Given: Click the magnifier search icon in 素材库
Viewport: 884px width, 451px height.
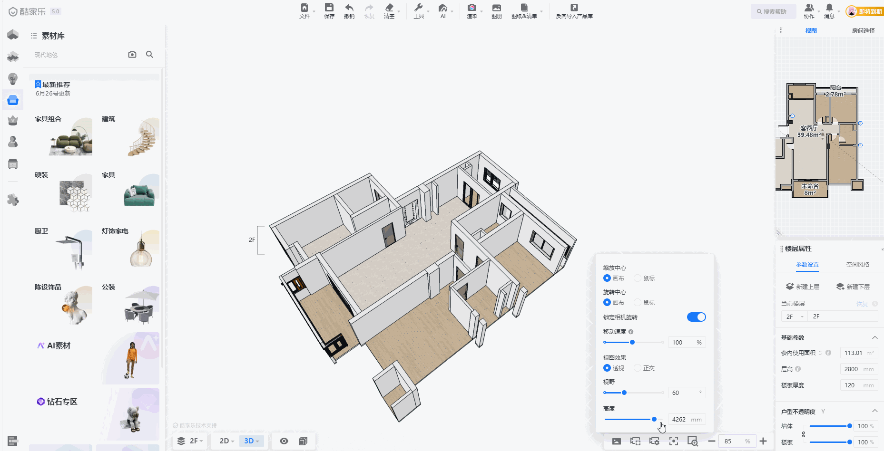Looking at the screenshot, I should 149,55.
